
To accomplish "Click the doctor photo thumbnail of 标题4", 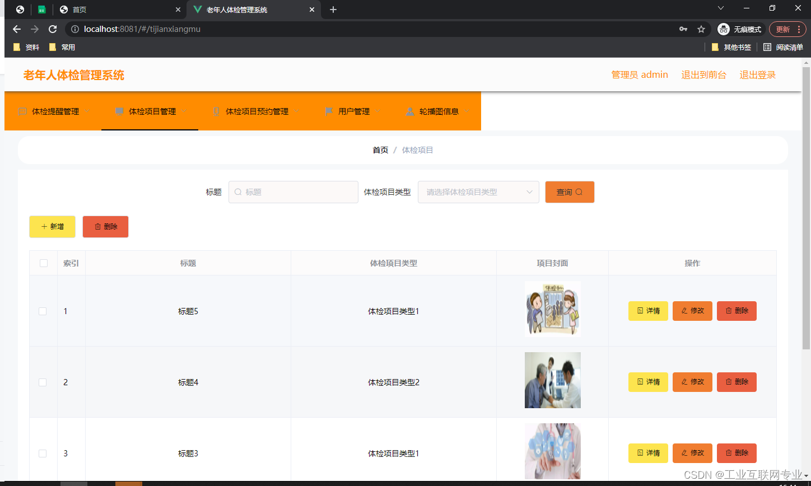I will [x=553, y=380].
